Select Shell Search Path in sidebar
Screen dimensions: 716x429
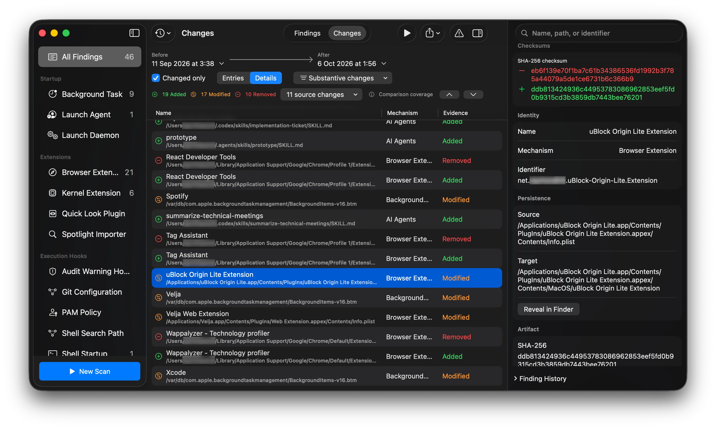coord(90,333)
